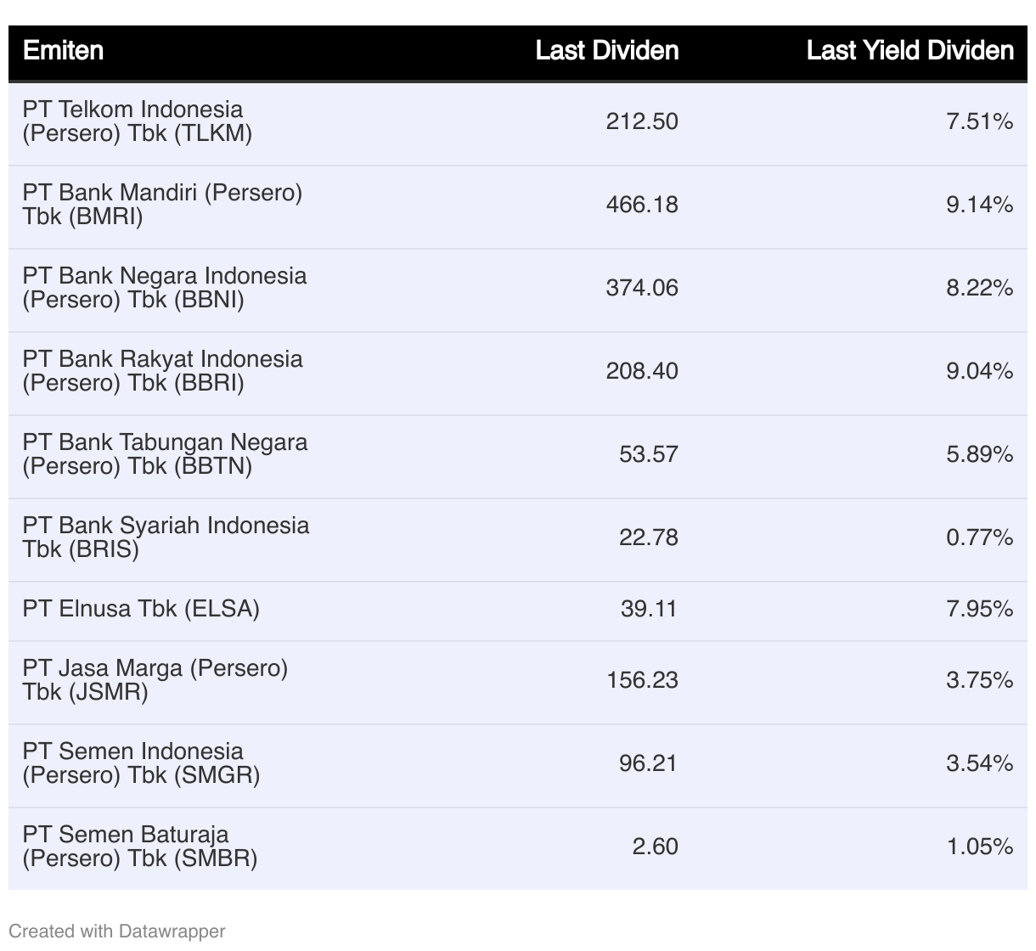Viewport: 1036px width, 951px height.
Task: Select PT Bank Tabungan Negara (BBTN) cell
Action: pyautogui.click(x=165, y=454)
